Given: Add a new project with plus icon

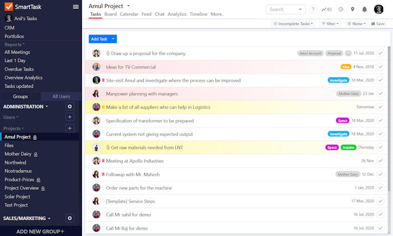Looking at the screenshot, I should [70, 128].
